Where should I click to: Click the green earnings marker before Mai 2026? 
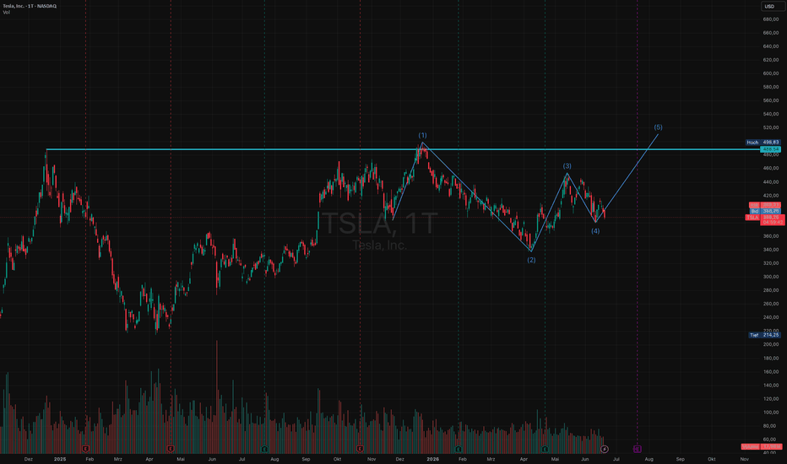545,449
